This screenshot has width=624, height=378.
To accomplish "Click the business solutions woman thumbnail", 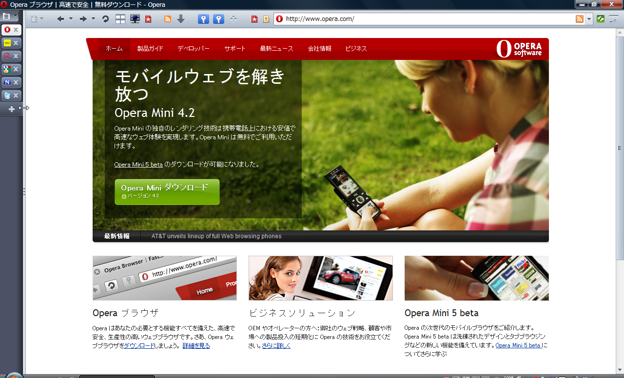I will 321,278.
